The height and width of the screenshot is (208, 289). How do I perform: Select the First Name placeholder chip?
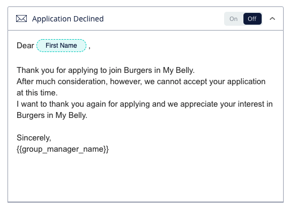point(61,46)
